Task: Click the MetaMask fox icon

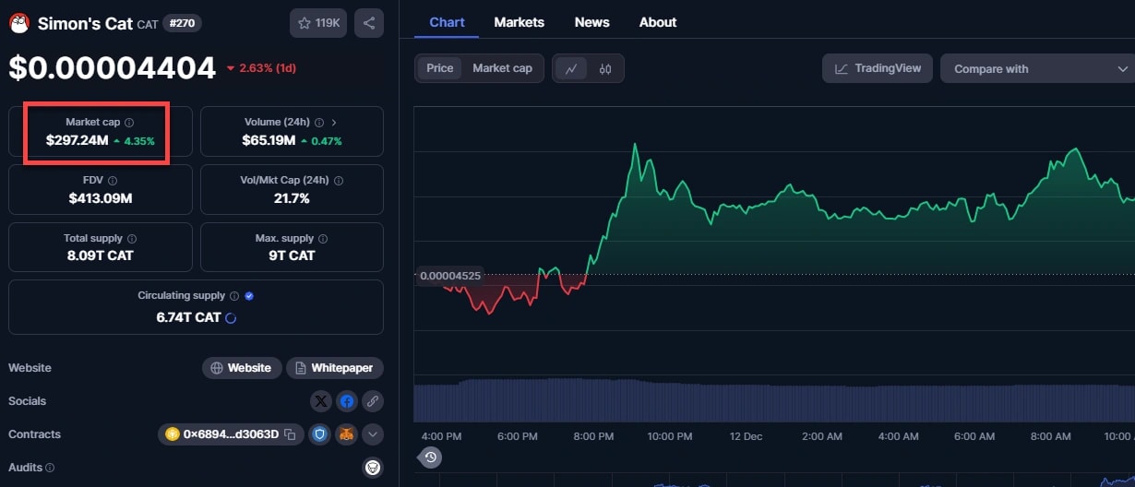Action: (x=346, y=434)
